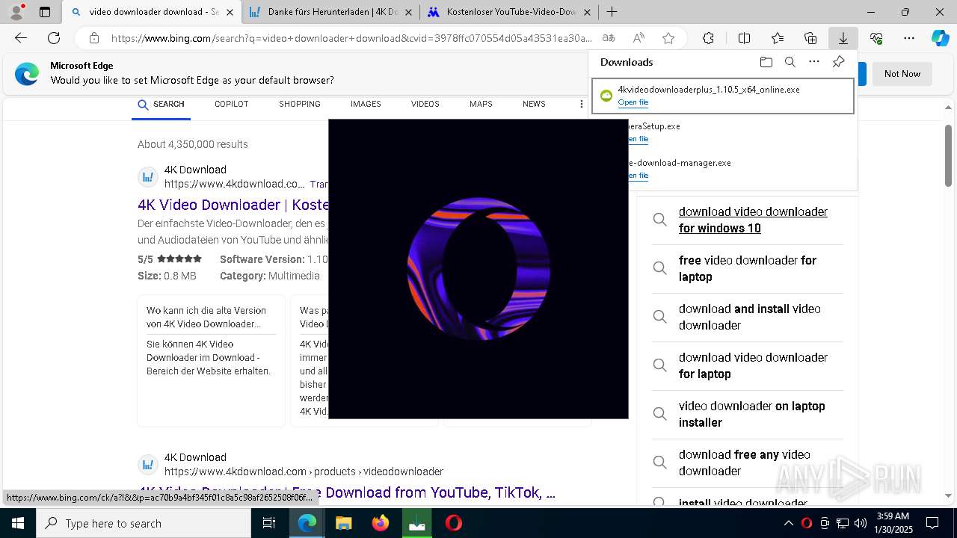Open more download options ellipsis
Viewport: 957px width, 538px height.
[x=814, y=62]
